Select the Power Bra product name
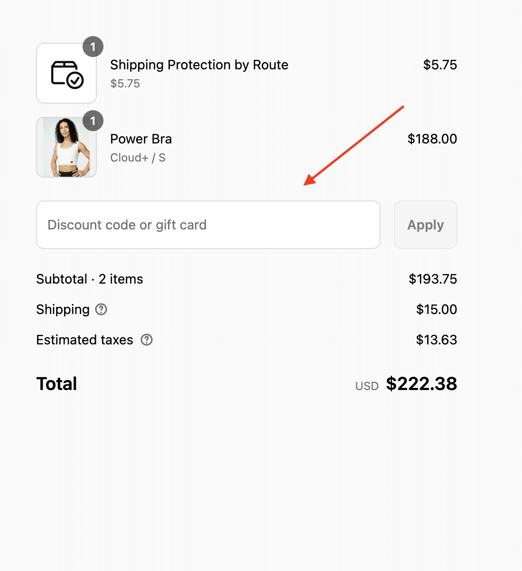Viewport: 522px width, 571px height. coord(141,139)
